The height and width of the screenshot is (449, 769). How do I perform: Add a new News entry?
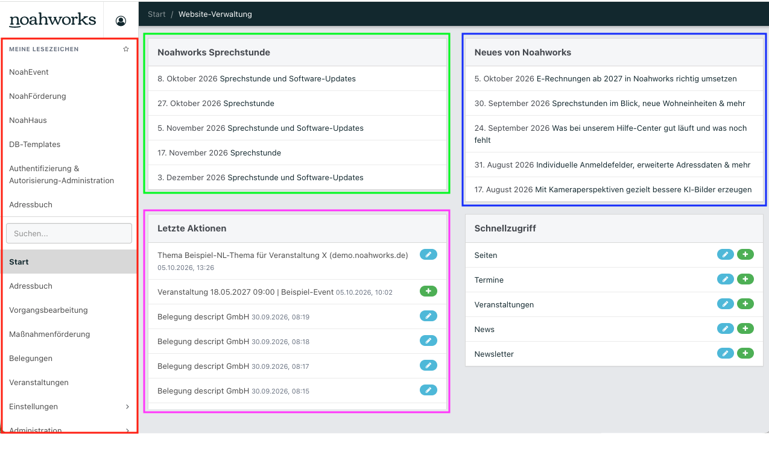coord(745,328)
